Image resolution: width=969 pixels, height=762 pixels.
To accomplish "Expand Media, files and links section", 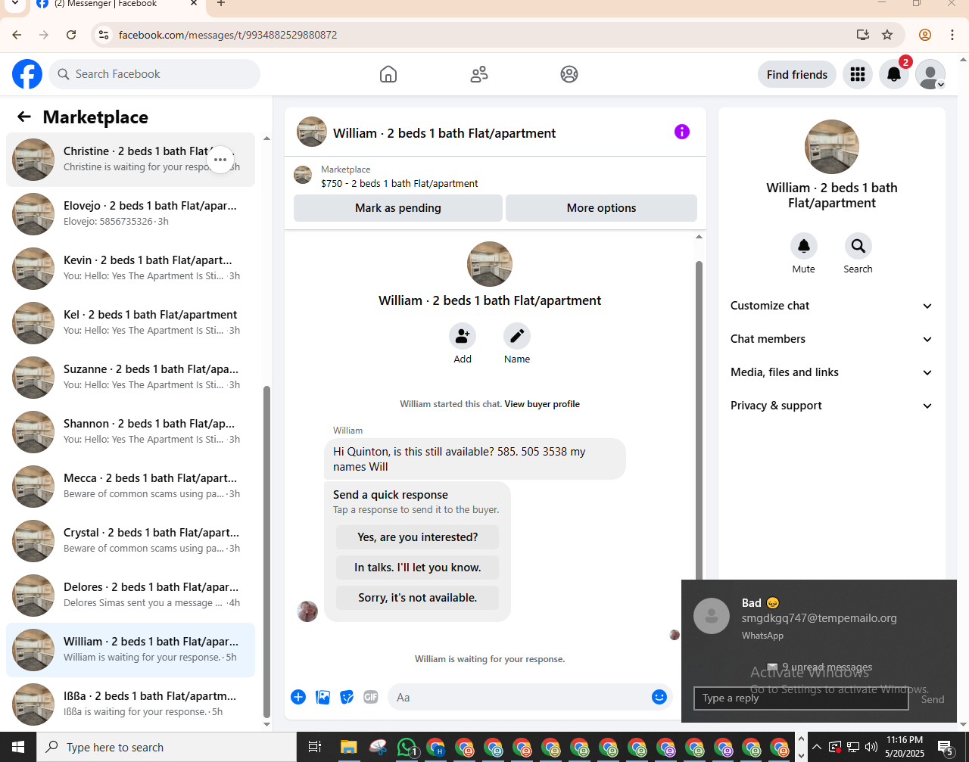I will tap(832, 372).
